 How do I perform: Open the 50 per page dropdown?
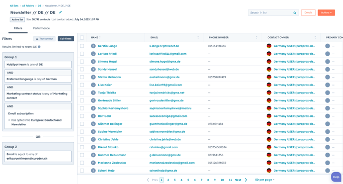264,180
